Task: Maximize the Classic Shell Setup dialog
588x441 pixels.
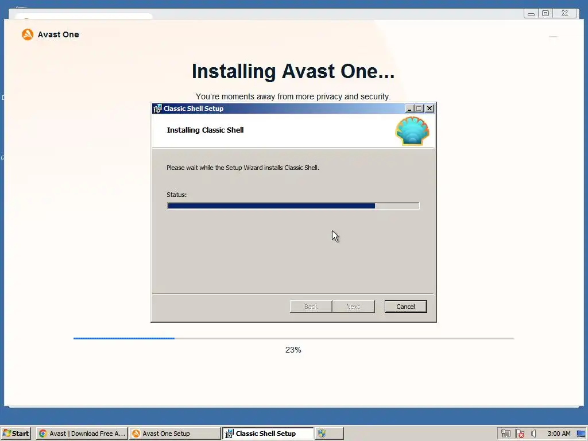Action: (419, 109)
